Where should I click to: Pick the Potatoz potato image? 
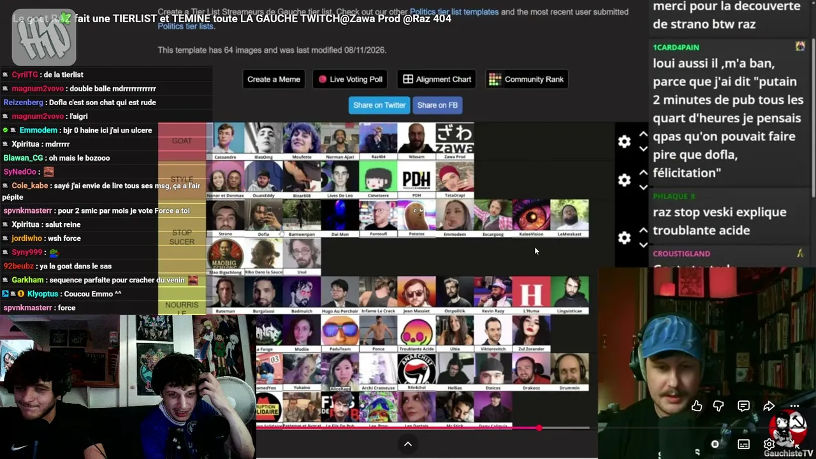[x=416, y=218]
